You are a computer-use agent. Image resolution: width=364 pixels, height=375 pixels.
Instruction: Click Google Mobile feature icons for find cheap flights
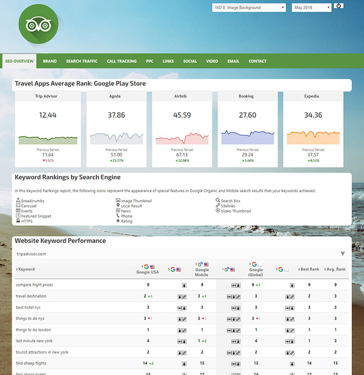[236, 364]
